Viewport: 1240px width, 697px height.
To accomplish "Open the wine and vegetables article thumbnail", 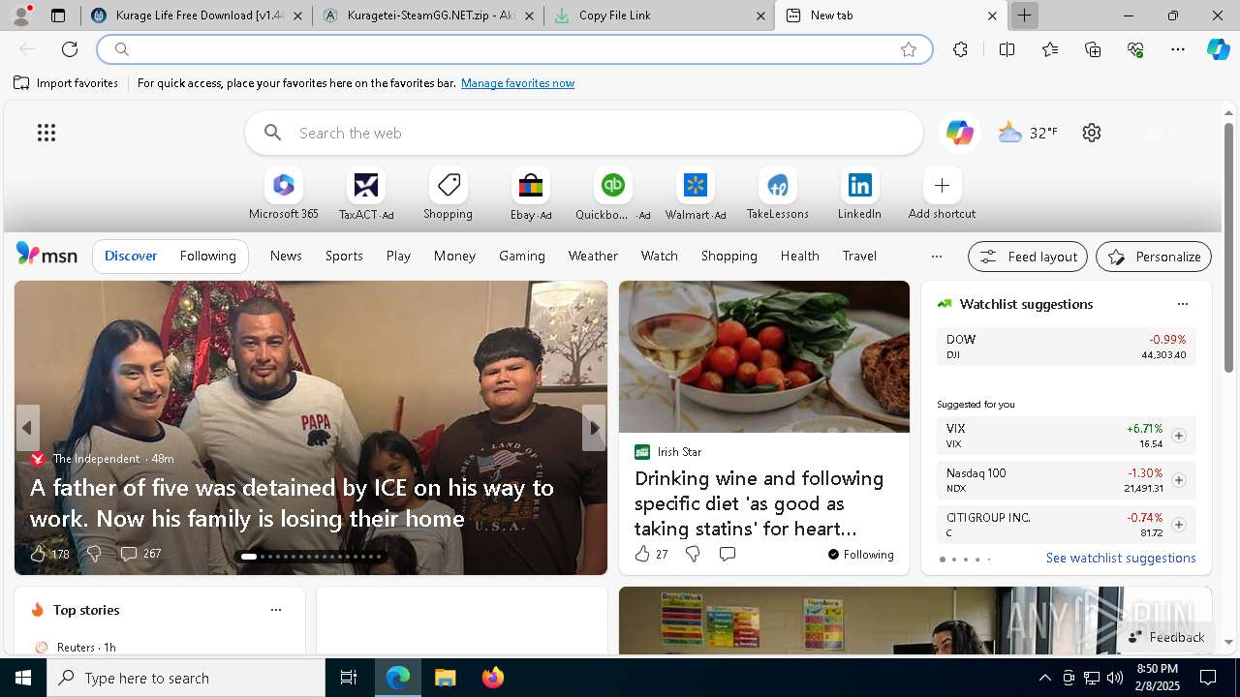I will 764,356.
